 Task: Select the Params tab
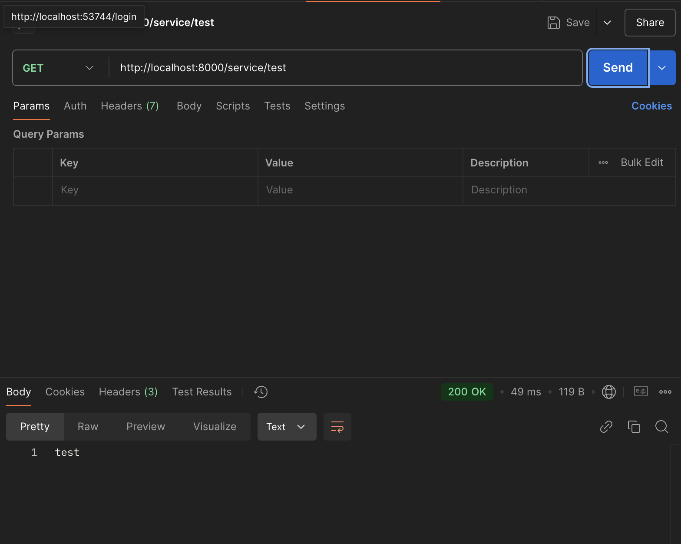(x=31, y=106)
